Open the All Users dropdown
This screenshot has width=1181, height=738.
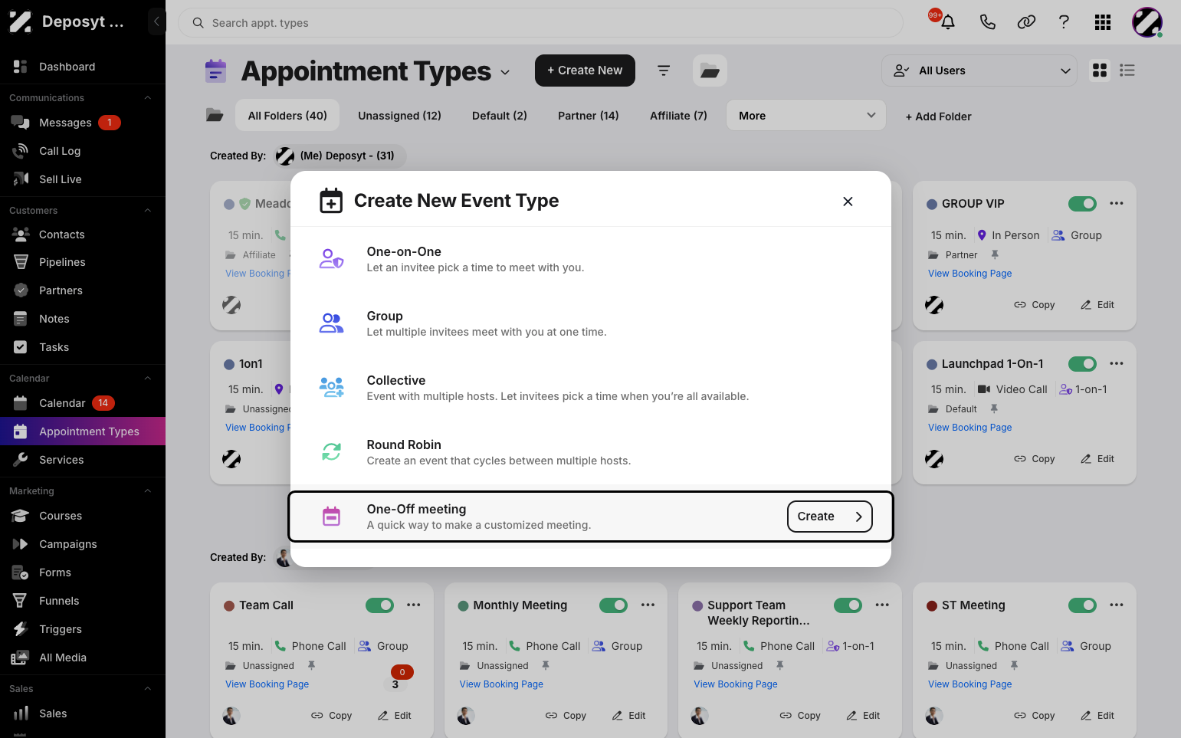click(x=979, y=71)
